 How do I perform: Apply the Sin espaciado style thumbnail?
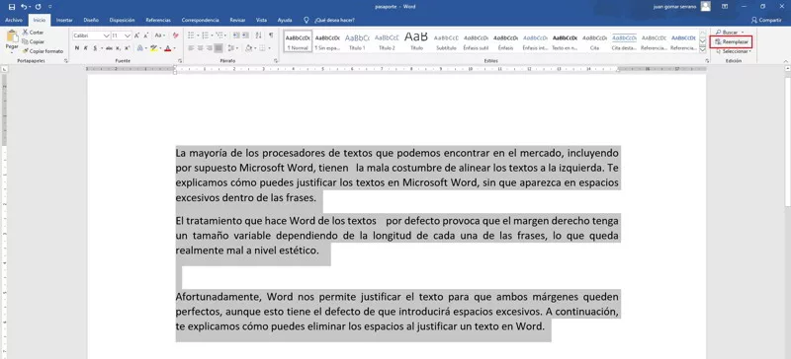coord(327,41)
